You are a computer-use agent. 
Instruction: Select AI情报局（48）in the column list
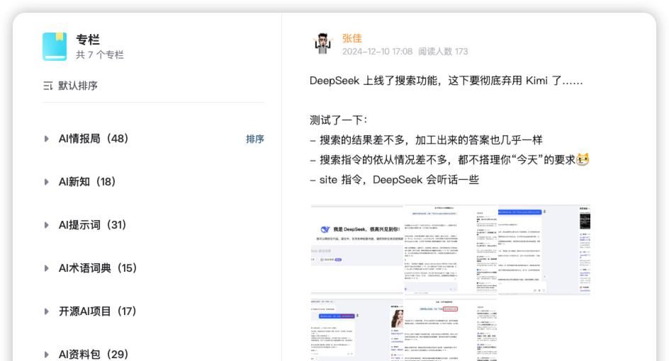coord(94,139)
